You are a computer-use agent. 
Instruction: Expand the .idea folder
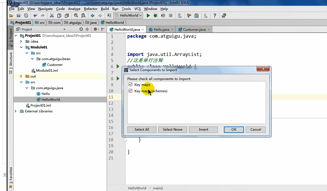pyautogui.click(x=21, y=42)
